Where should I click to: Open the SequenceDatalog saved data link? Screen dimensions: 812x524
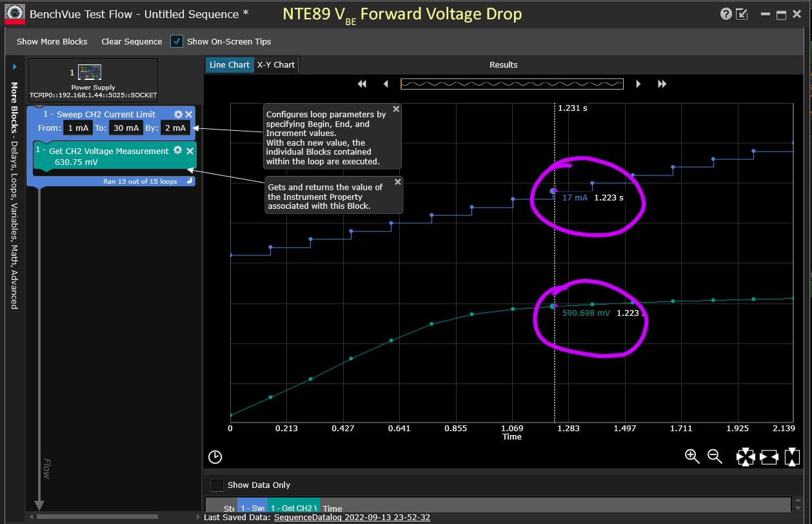(352, 518)
